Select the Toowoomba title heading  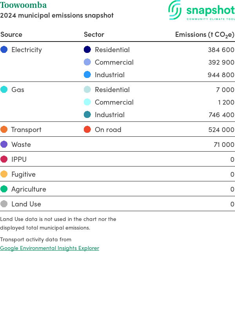pos(23,5)
